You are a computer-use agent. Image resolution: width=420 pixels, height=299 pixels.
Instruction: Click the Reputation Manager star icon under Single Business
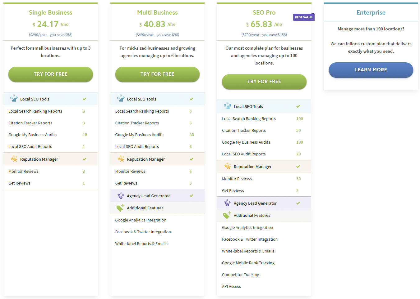14,159
